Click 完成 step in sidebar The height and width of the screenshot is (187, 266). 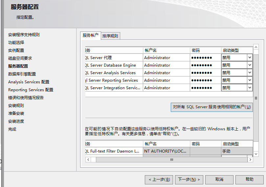(x=12, y=129)
